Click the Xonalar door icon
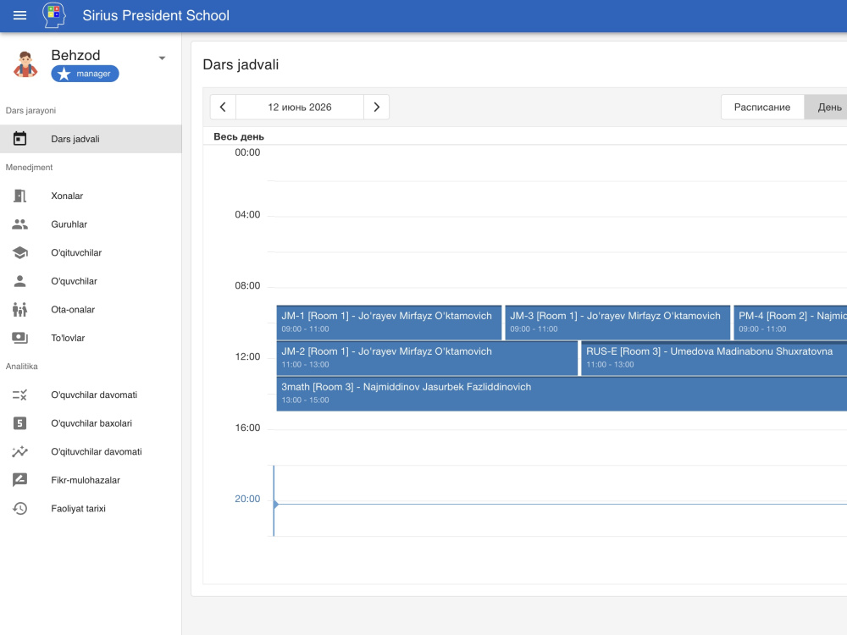 click(20, 196)
